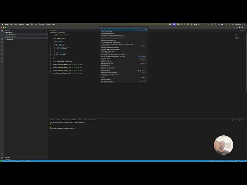The height and width of the screenshot is (185, 247).
Task: Open Spotlight search in macOS menu bar
Action: pos(230,24)
